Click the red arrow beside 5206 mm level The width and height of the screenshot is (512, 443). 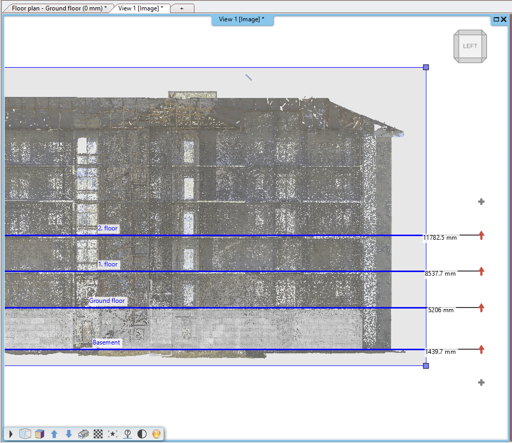(481, 307)
